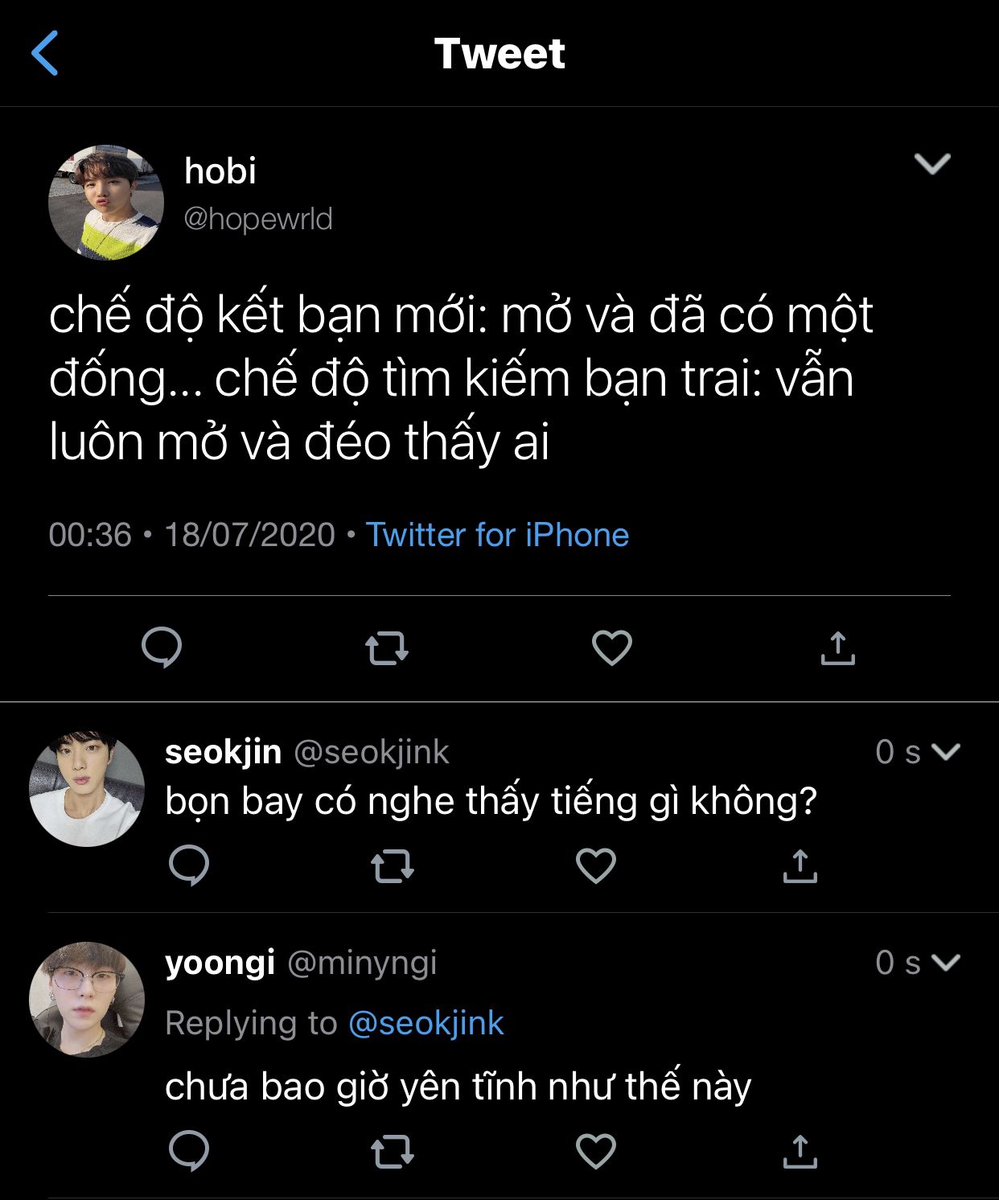This screenshot has height=1200, width=999.
Task: Reply to hobi's main tweet
Action: (x=162, y=647)
